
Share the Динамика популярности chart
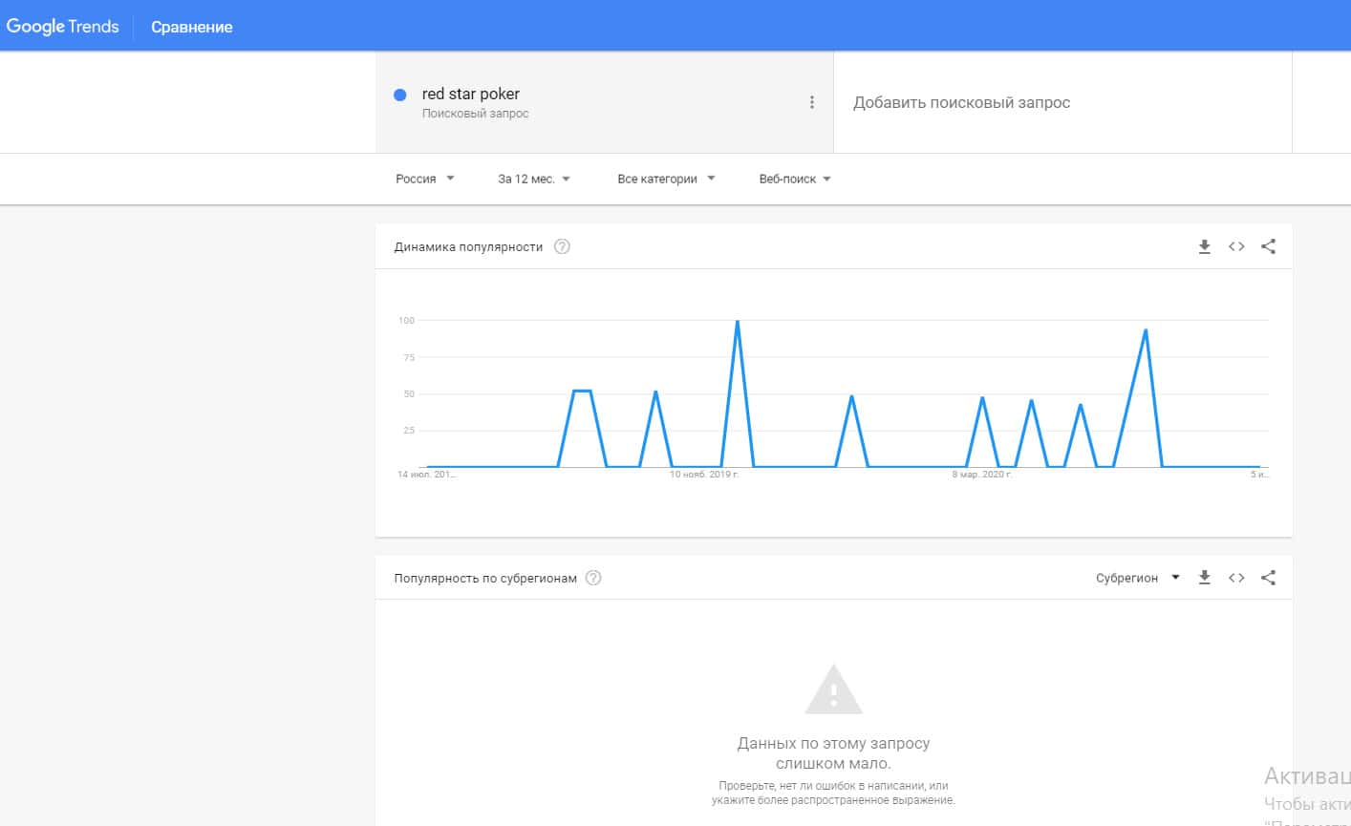point(1268,246)
